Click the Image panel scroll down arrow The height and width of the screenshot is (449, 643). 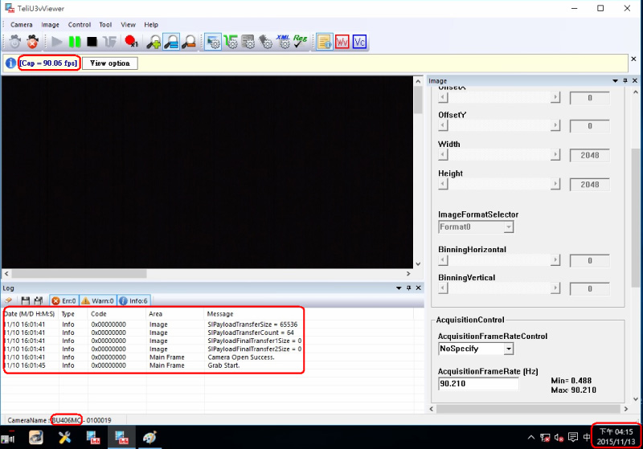tap(636, 399)
